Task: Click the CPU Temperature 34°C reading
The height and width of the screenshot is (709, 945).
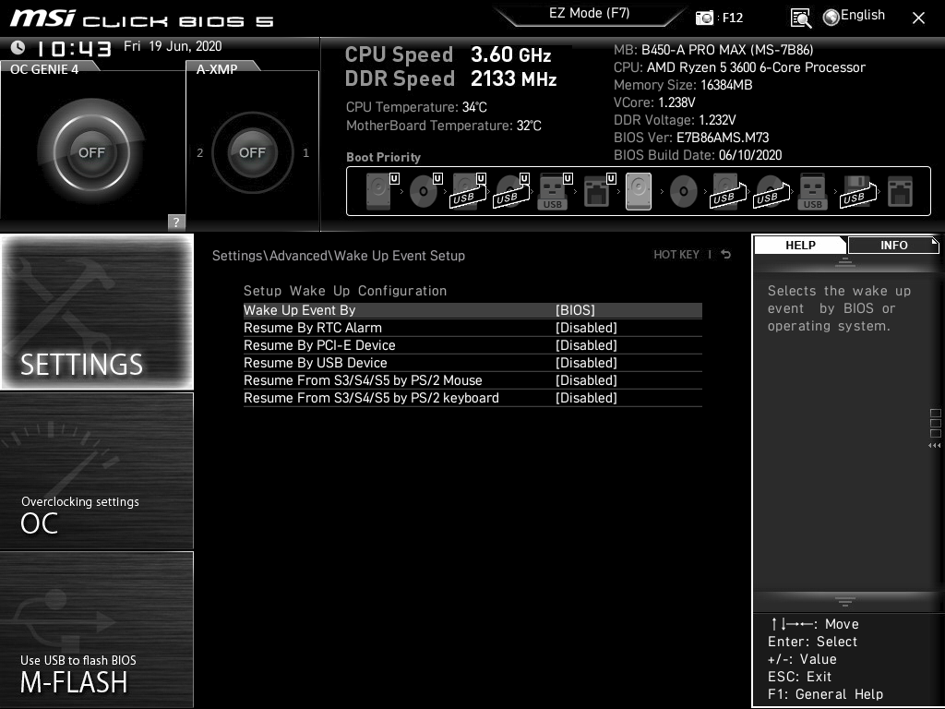Action: (416, 107)
